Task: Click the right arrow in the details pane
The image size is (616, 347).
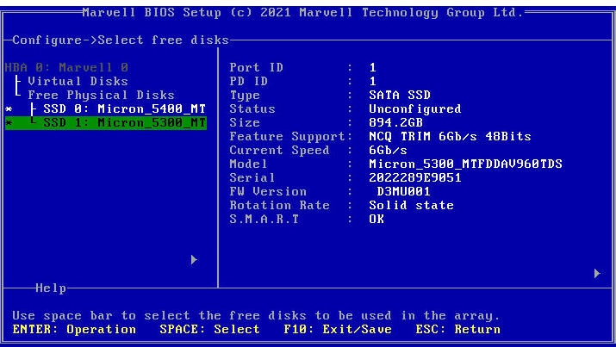Action: point(597,273)
